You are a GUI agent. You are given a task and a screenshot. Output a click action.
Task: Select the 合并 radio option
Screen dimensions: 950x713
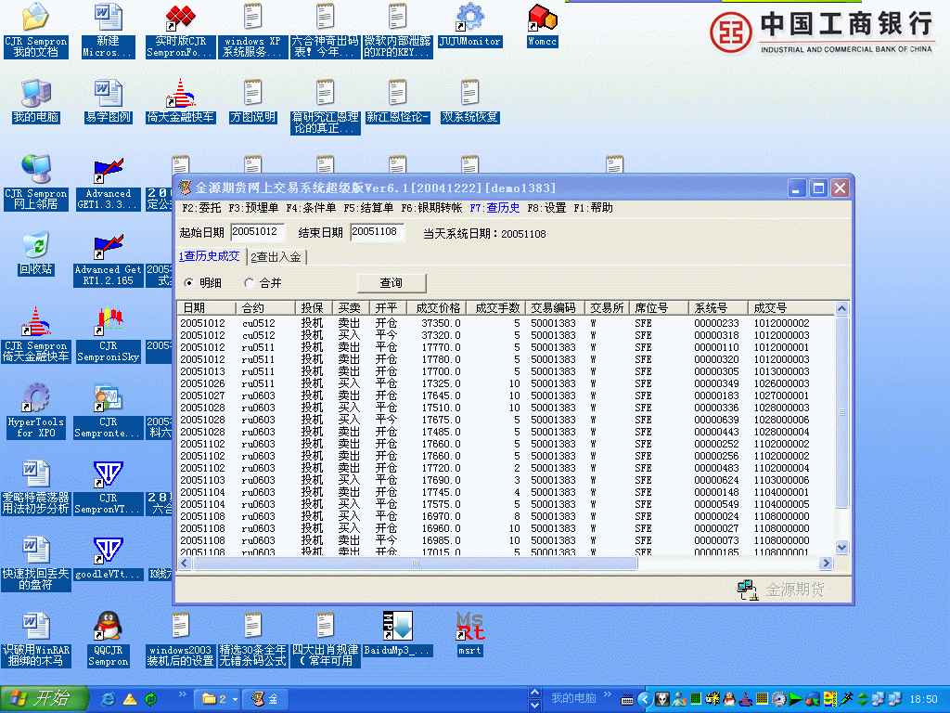point(249,282)
